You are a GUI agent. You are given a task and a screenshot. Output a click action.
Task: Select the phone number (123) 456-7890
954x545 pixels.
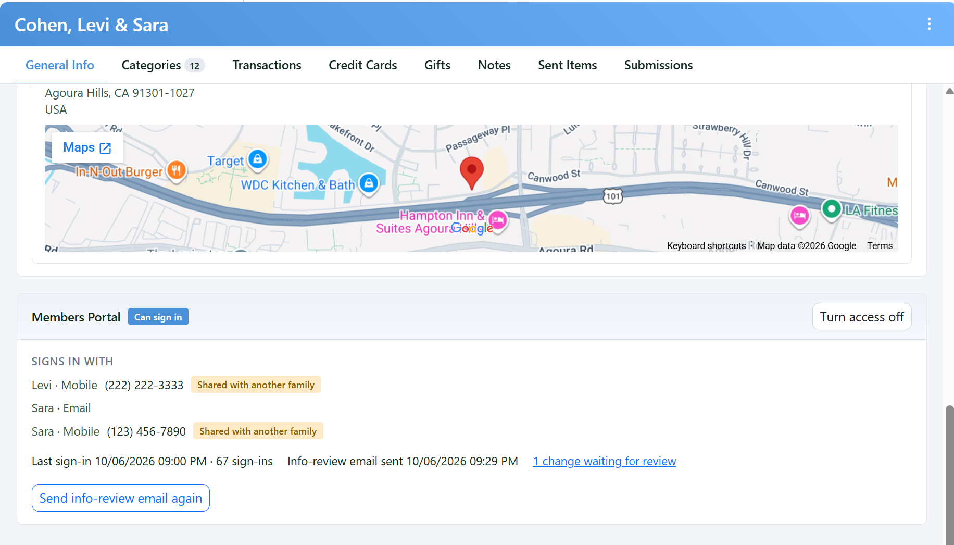pyautogui.click(x=146, y=431)
